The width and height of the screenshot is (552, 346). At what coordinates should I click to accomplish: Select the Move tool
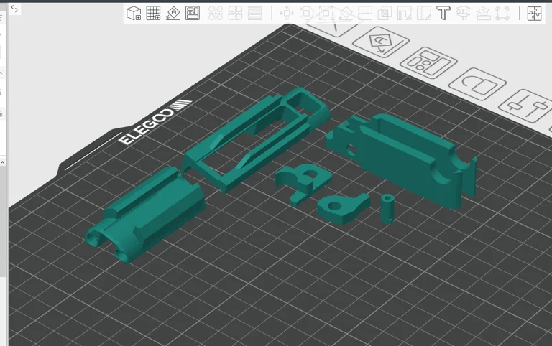(287, 13)
